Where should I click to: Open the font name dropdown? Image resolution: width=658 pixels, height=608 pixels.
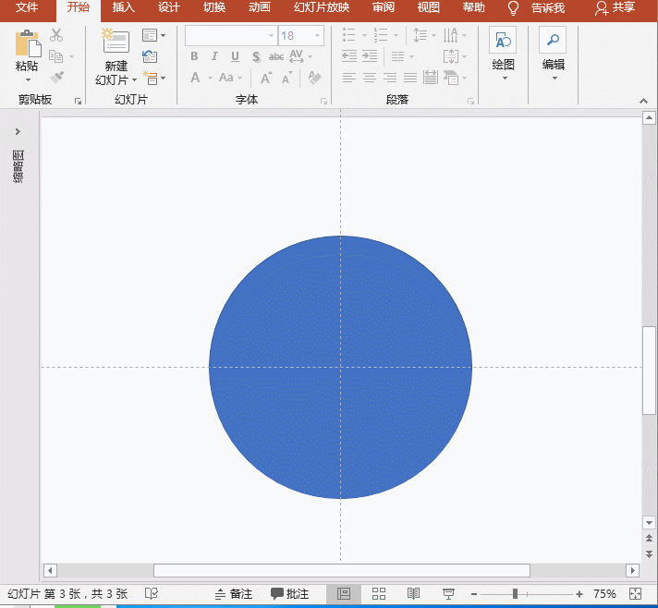(271, 36)
